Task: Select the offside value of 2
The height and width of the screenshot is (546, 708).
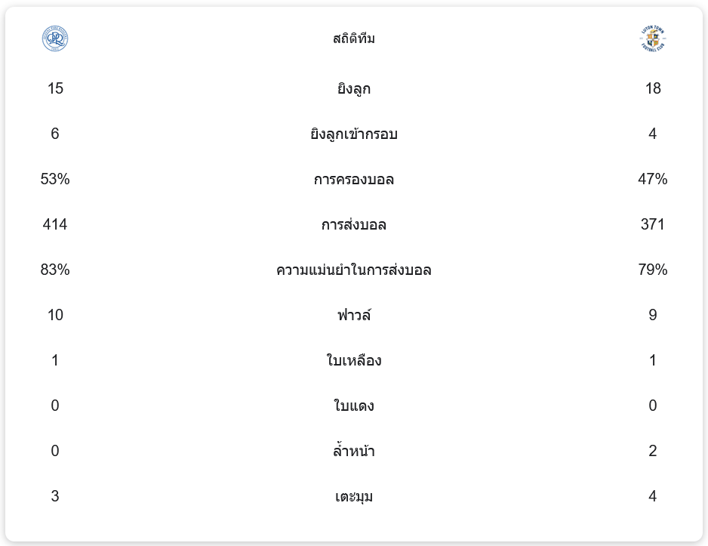Action: (653, 452)
